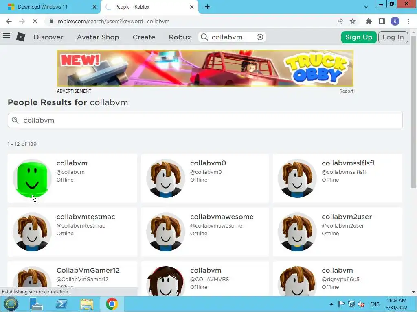The width and height of the screenshot is (417, 312).
Task: Change the ENG input language
Action: point(375,304)
